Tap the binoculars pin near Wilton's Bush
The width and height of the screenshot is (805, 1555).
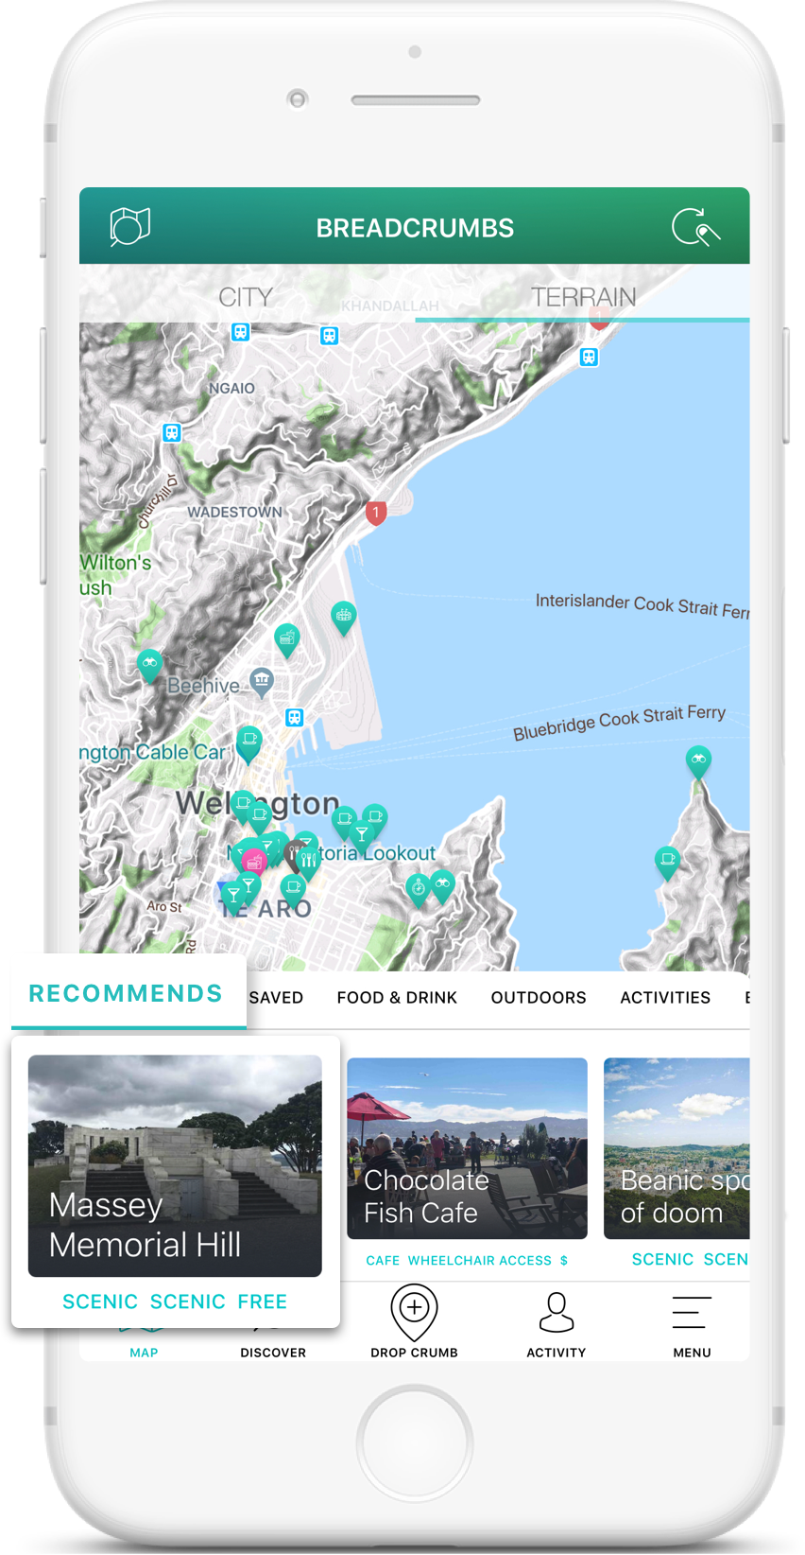point(149,664)
